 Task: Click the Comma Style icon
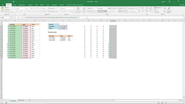point(67,11)
